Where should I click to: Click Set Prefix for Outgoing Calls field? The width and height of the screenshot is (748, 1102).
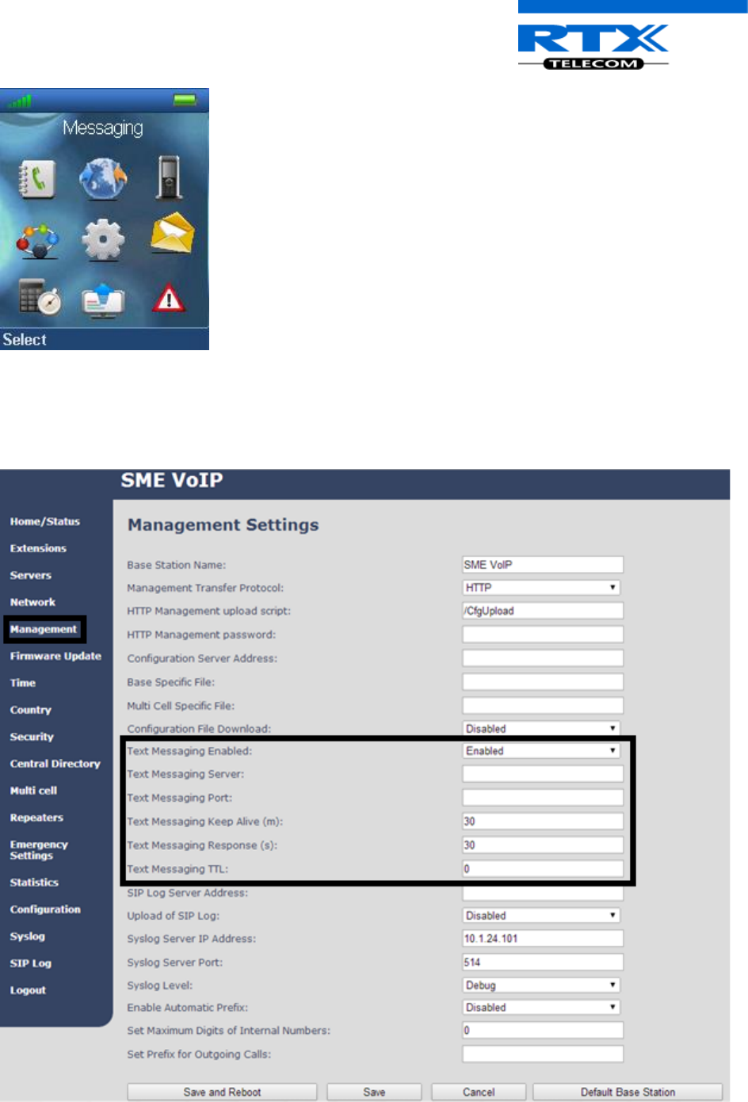(543, 1054)
